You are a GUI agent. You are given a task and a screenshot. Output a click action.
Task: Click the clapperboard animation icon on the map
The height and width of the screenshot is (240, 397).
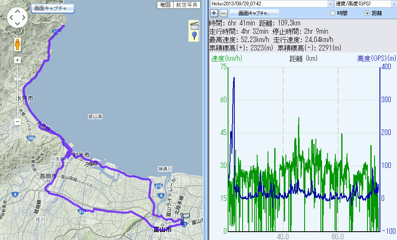coord(194,25)
